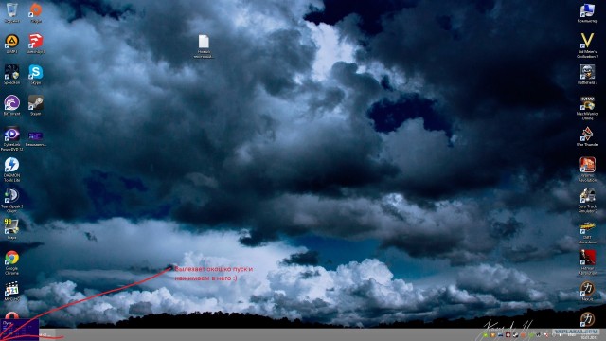Image resolution: width=606 pixels, height=341 pixels.
Task: Open the Computer icon at top right
Action: tap(587, 12)
